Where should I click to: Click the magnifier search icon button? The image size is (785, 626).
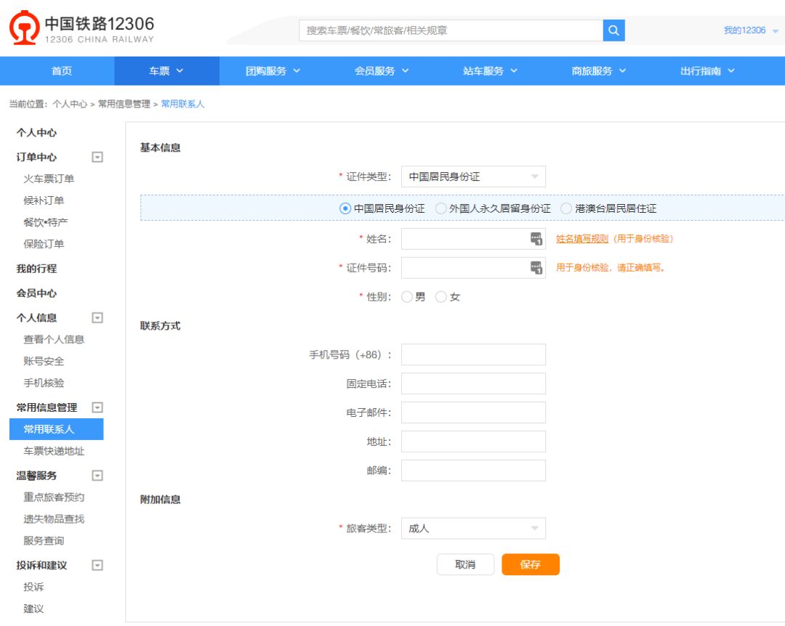613,31
